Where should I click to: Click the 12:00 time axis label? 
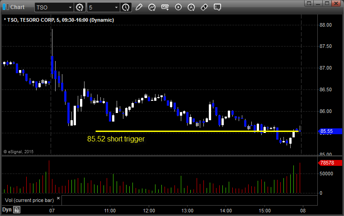point(149,211)
